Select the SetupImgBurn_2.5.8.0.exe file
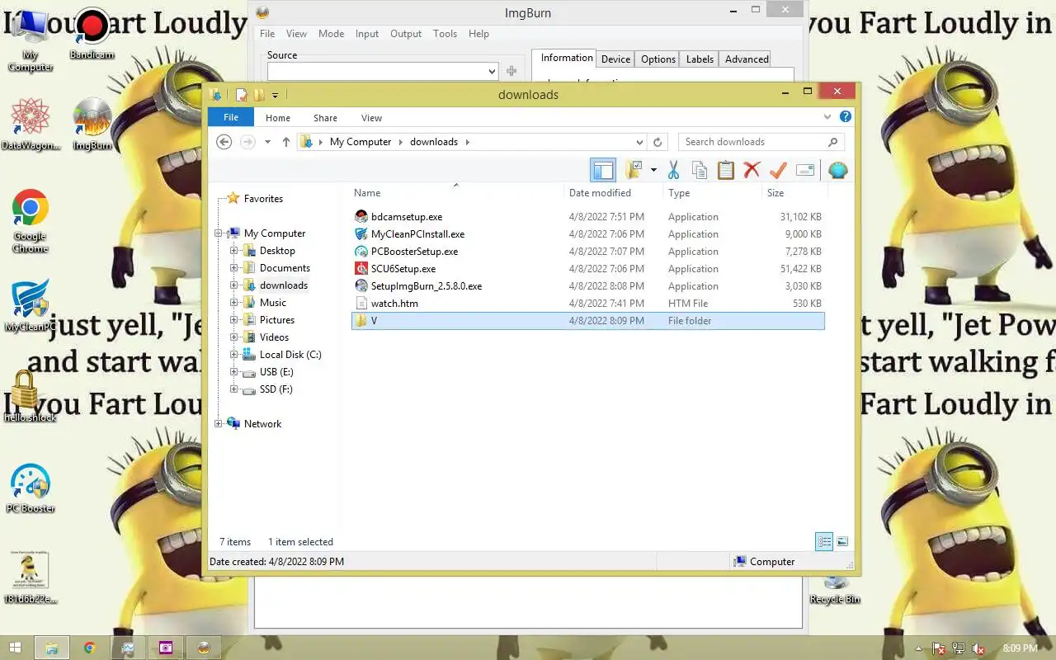The width and height of the screenshot is (1056, 660). 587,286
